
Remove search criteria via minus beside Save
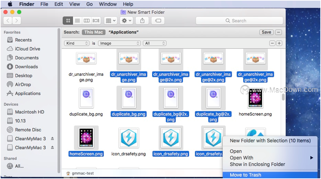coord(279,32)
